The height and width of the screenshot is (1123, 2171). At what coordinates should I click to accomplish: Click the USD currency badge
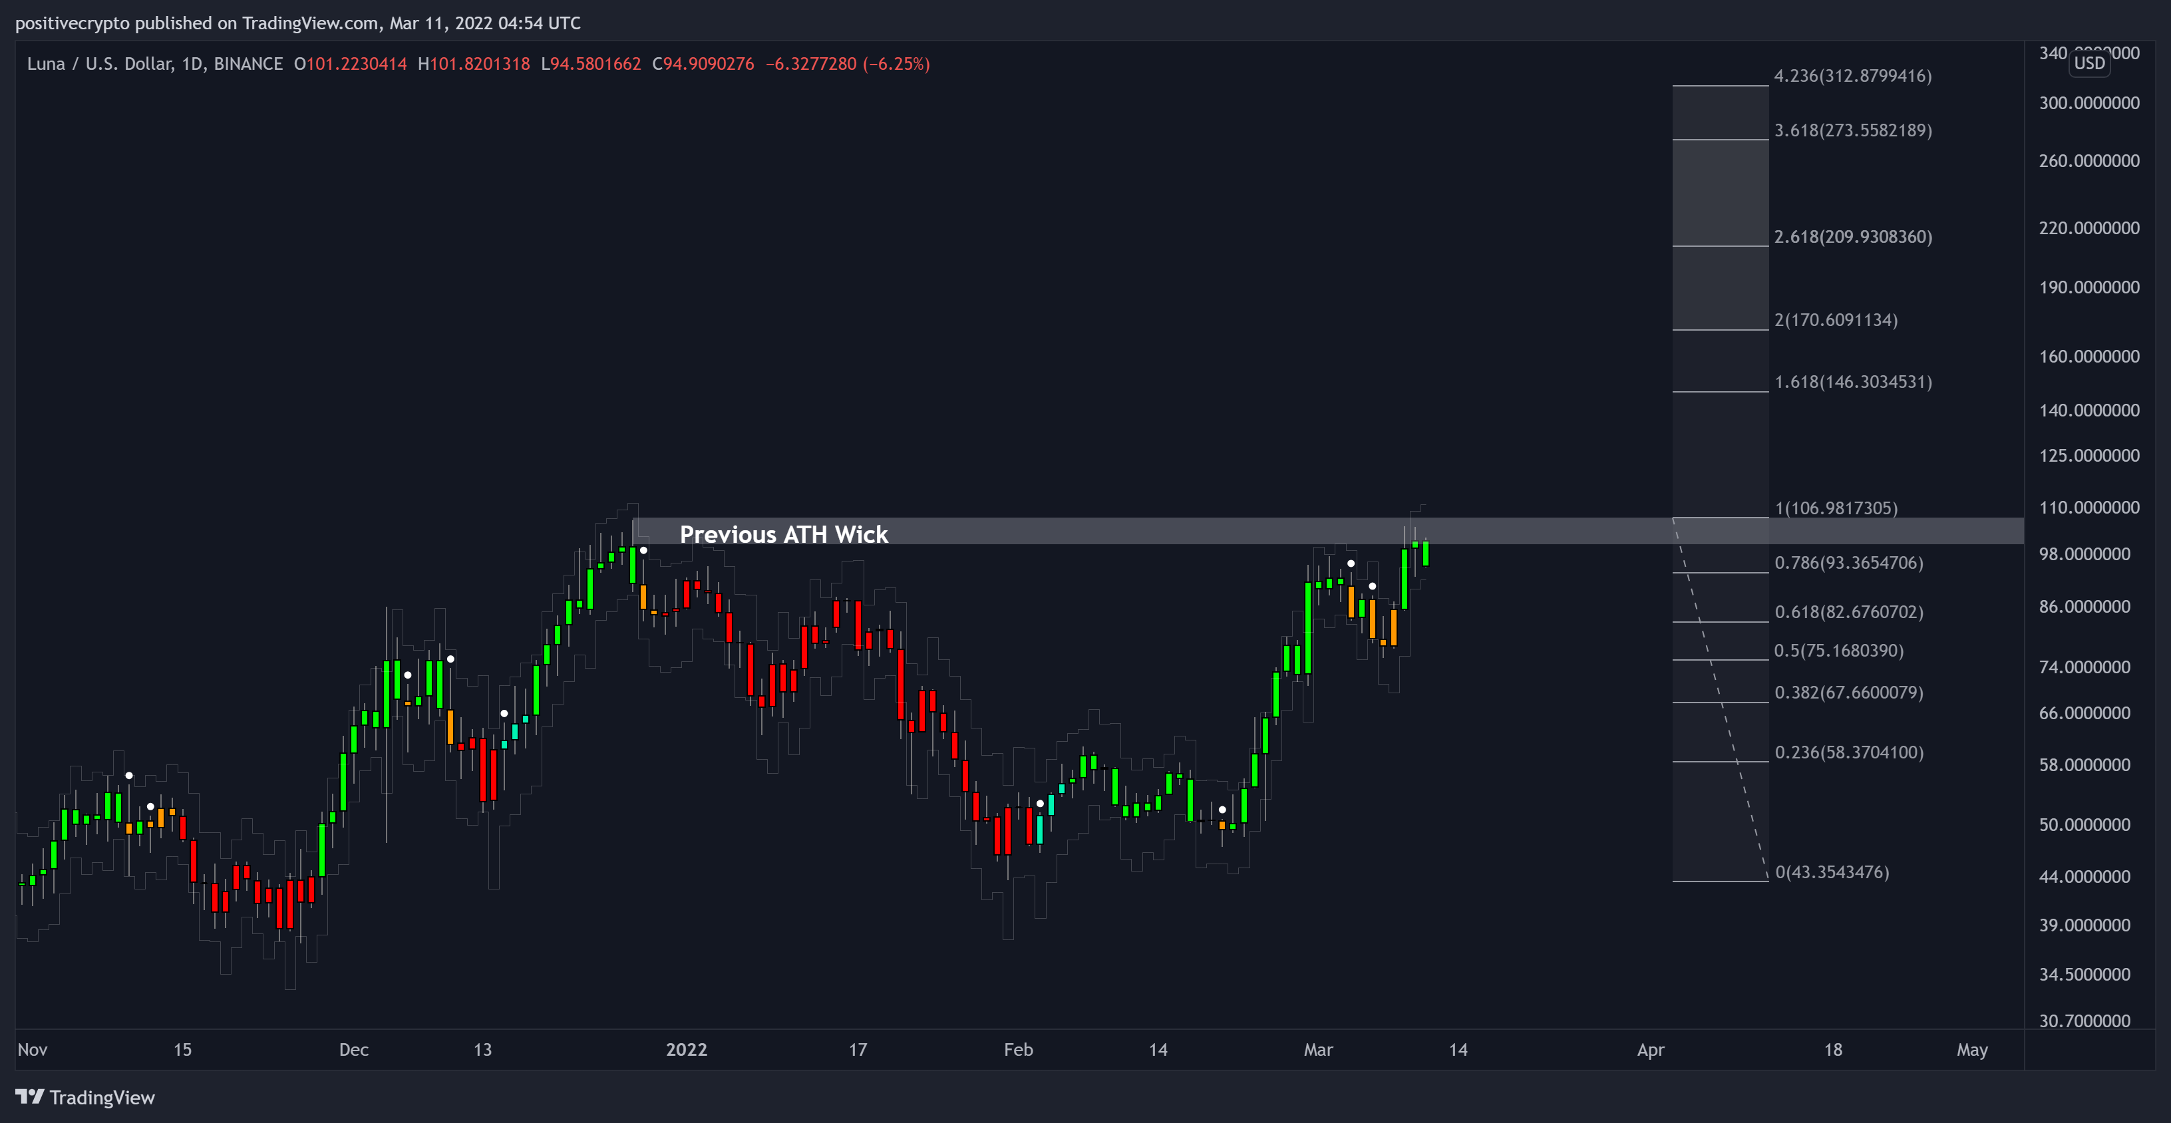[x=2089, y=63]
